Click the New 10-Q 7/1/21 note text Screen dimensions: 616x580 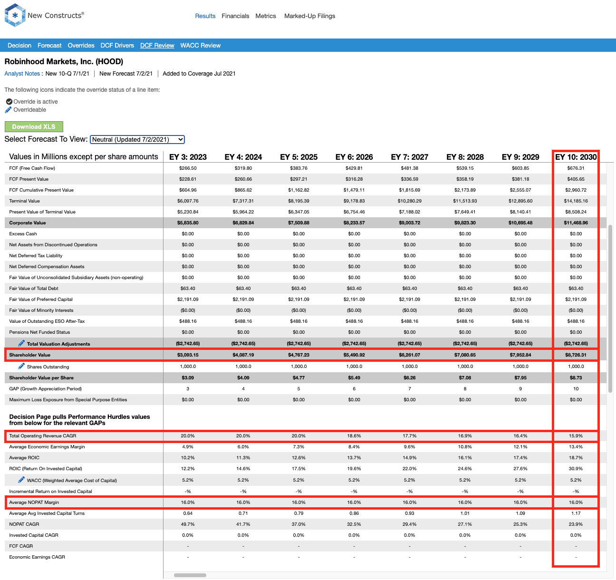pyautogui.click(x=67, y=74)
